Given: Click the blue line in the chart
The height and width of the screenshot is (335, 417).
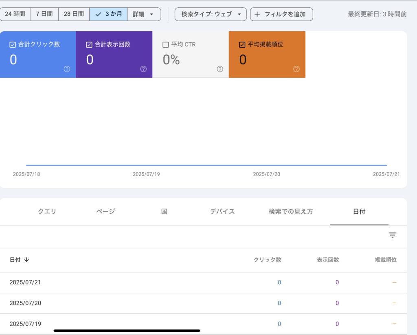Looking at the screenshot, I should coord(206,165).
